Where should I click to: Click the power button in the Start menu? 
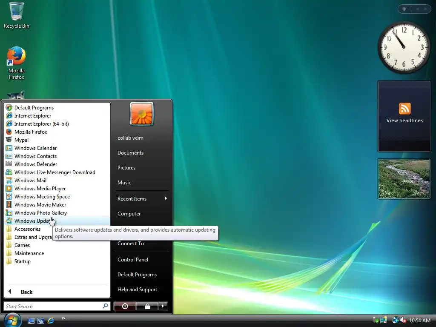point(125,306)
